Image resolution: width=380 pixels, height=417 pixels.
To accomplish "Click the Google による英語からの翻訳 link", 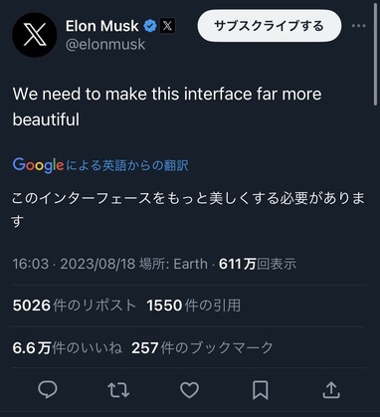I will pos(100,165).
